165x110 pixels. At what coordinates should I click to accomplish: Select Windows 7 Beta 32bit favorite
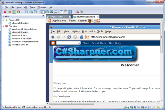22,38
